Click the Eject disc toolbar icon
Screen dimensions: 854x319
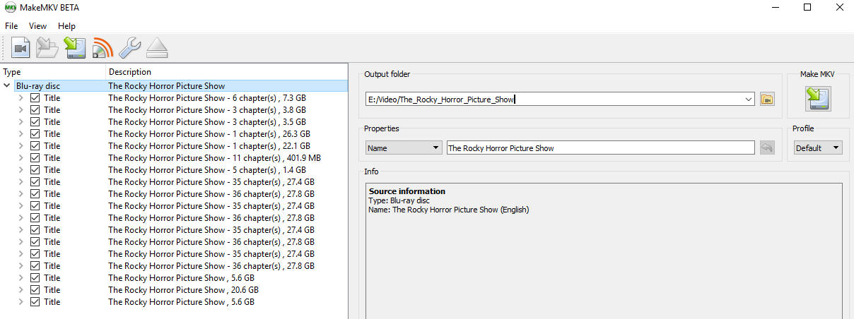[157, 47]
